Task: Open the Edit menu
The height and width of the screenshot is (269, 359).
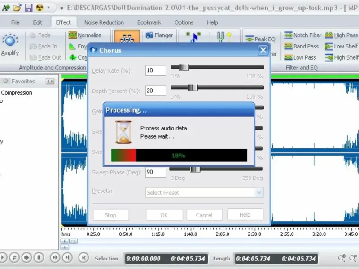Action: 38,22
